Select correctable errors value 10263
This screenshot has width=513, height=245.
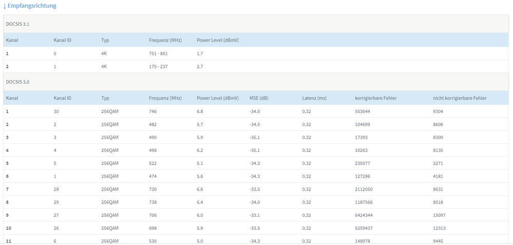tap(361, 150)
